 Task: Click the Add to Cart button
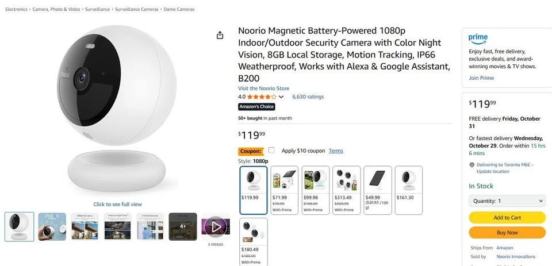tap(507, 218)
